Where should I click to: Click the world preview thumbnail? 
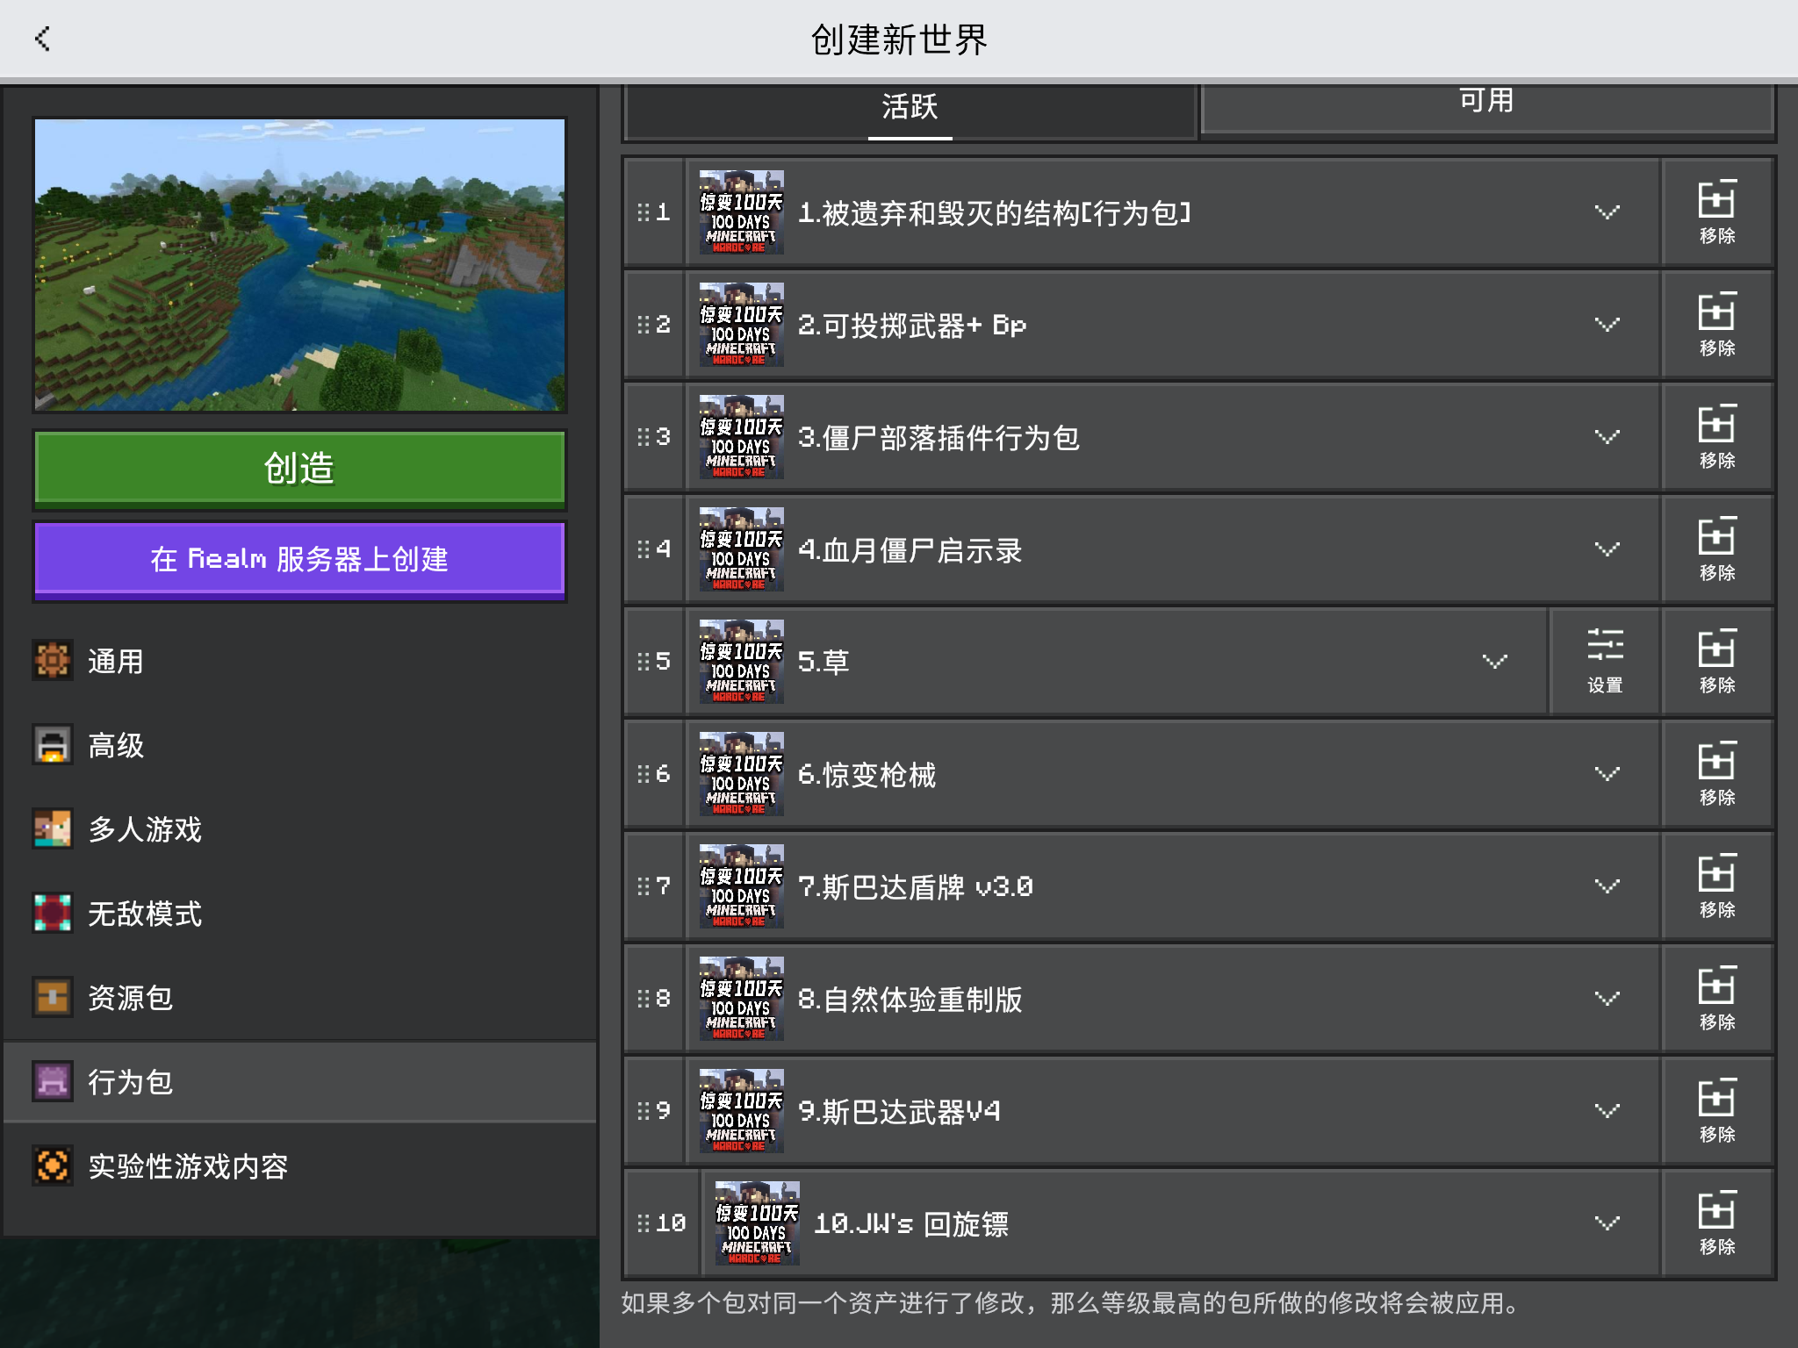[299, 264]
